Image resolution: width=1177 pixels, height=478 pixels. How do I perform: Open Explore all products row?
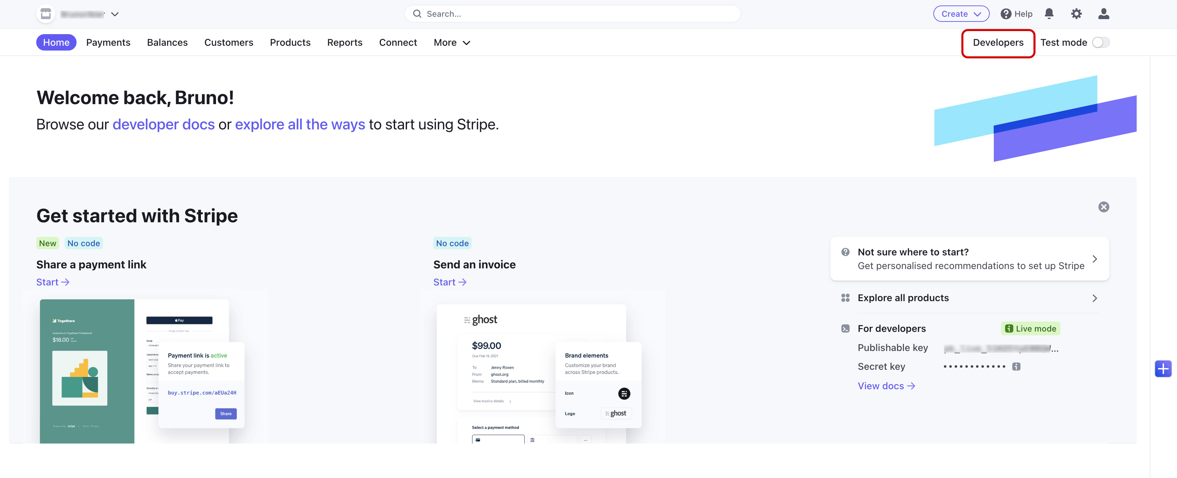(970, 298)
